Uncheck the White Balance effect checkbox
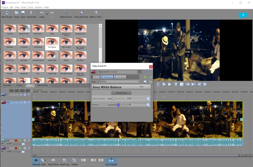The width and height of the screenshot is (253, 167). tap(102, 77)
